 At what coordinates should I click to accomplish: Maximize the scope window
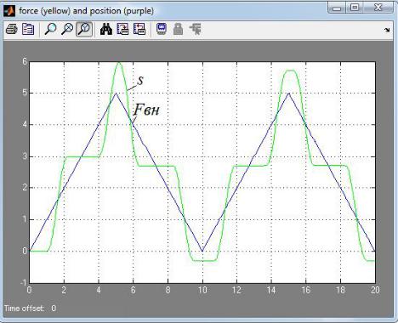(x=355, y=8)
